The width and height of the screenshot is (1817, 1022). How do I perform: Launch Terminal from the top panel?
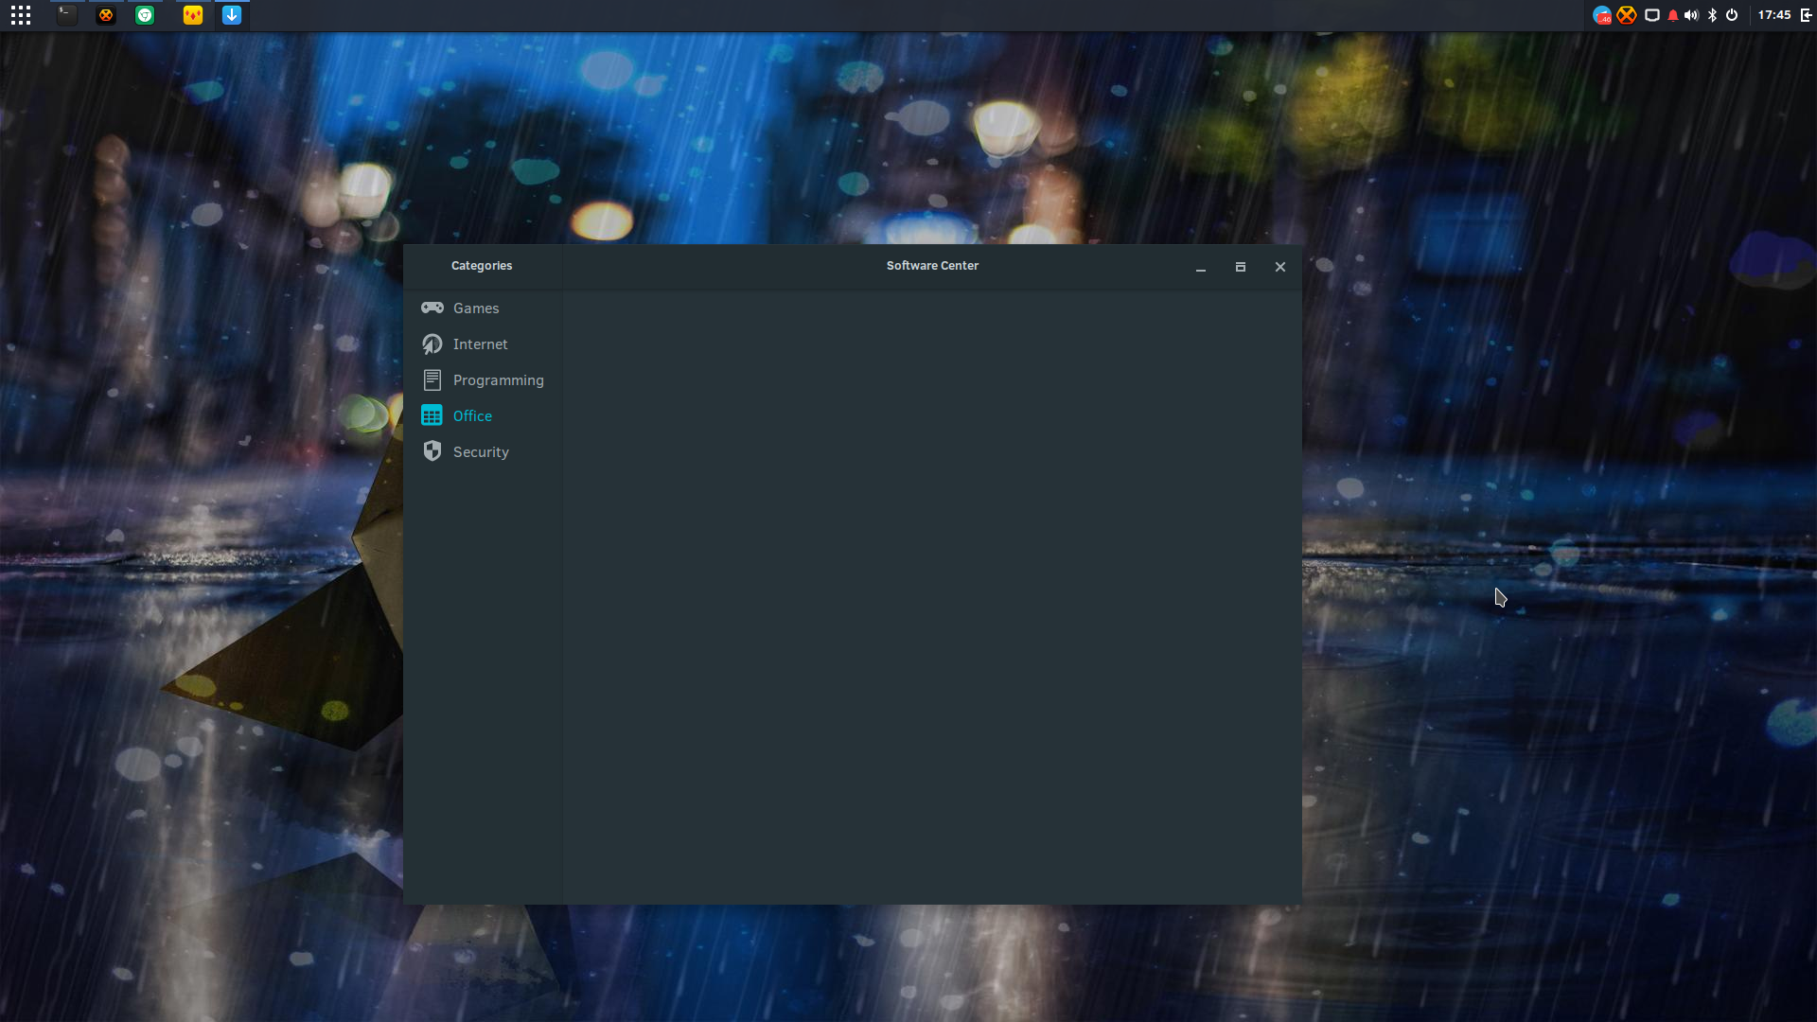[x=66, y=15]
